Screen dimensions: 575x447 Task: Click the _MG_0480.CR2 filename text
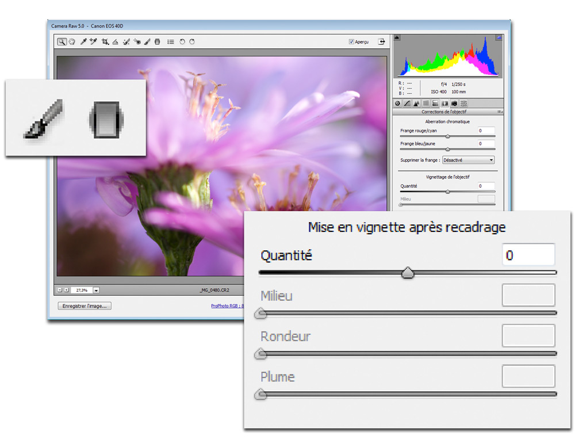[214, 290]
